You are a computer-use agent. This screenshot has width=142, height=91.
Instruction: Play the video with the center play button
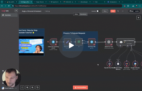click(x=71, y=45)
